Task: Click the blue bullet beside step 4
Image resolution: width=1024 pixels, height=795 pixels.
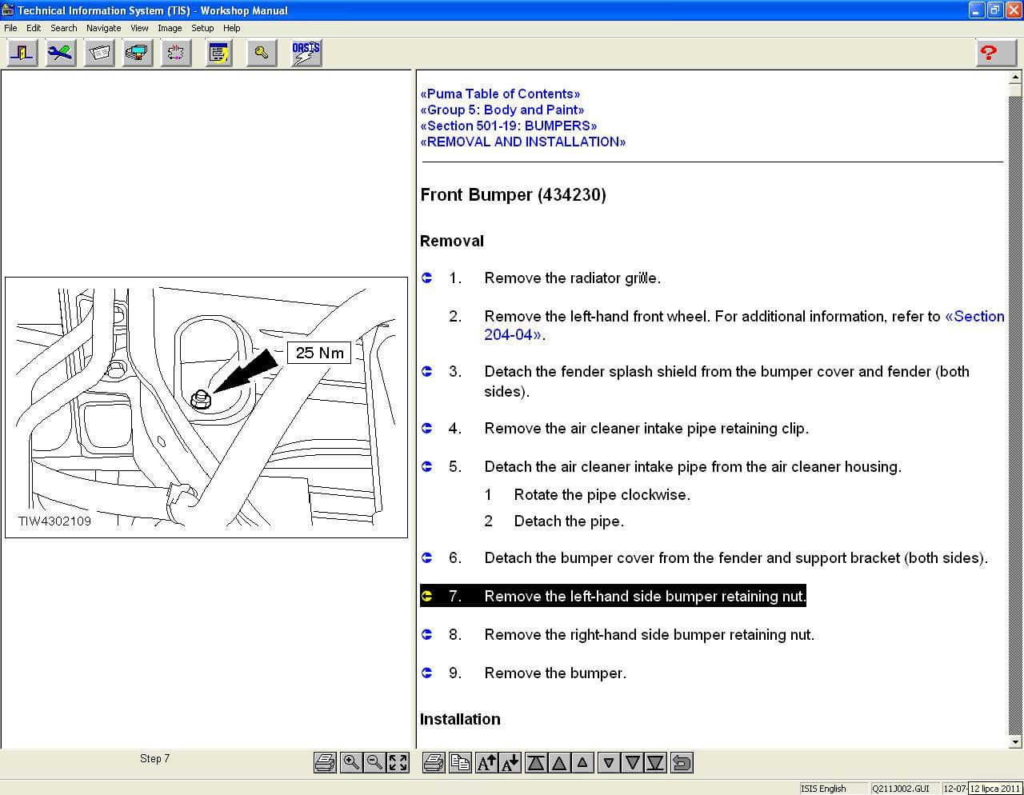Action: 427,428
